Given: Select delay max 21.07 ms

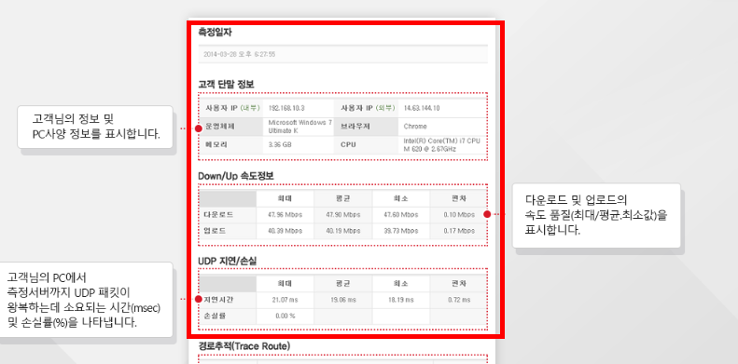Looking at the screenshot, I should (x=285, y=300).
